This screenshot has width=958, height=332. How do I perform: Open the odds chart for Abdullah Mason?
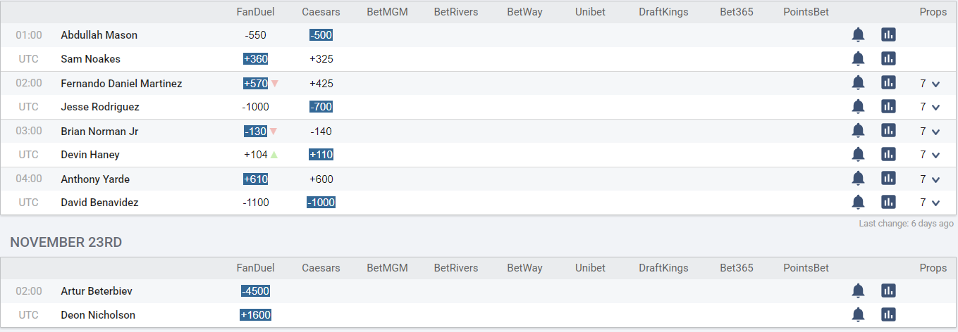click(x=888, y=34)
